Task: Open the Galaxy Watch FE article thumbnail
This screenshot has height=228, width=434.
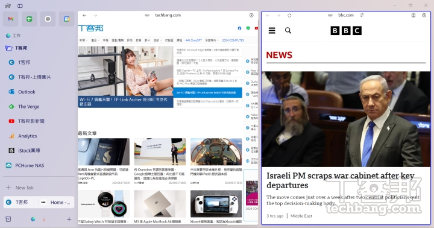Action: [104, 204]
